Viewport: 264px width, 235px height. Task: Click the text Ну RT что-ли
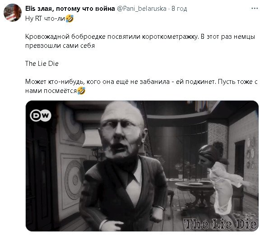point(45,18)
